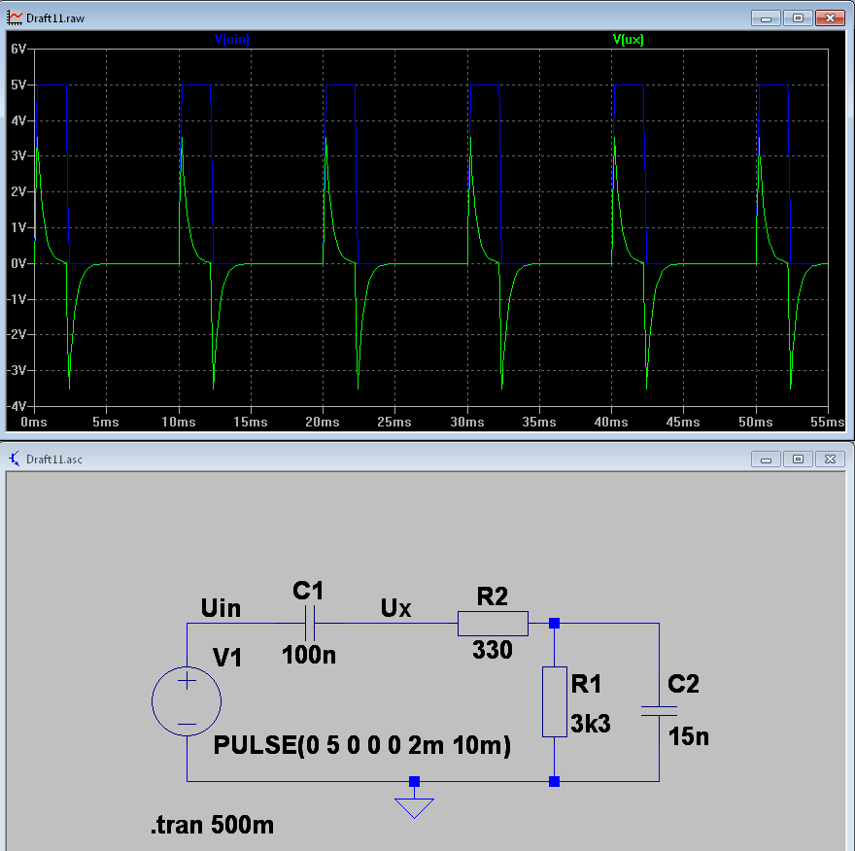
Task: Click the C2 reference label
Action: pos(683,684)
